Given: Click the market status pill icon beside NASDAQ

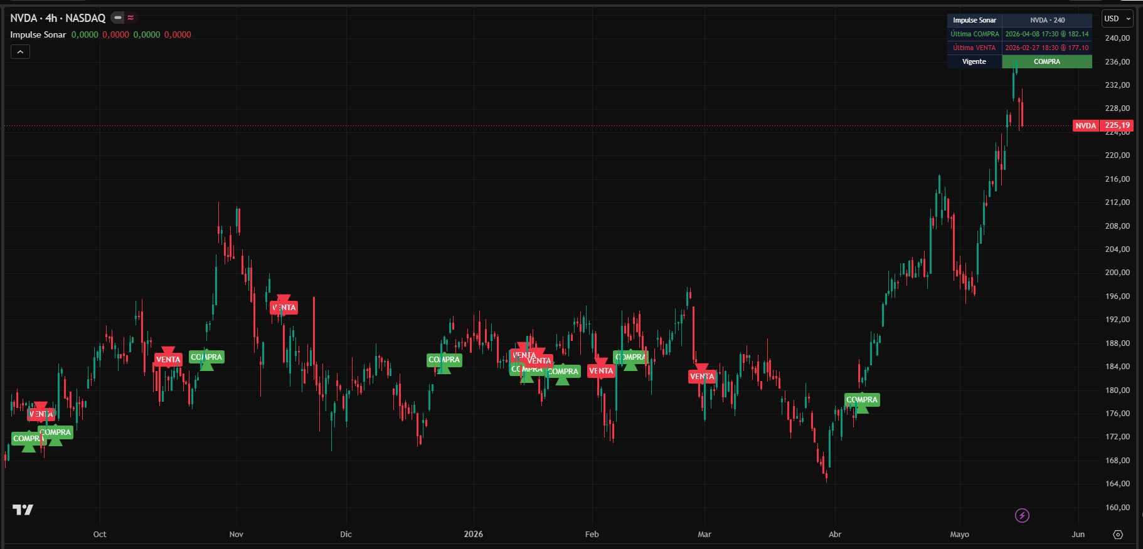Looking at the screenshot, I should tap(117, 18).
